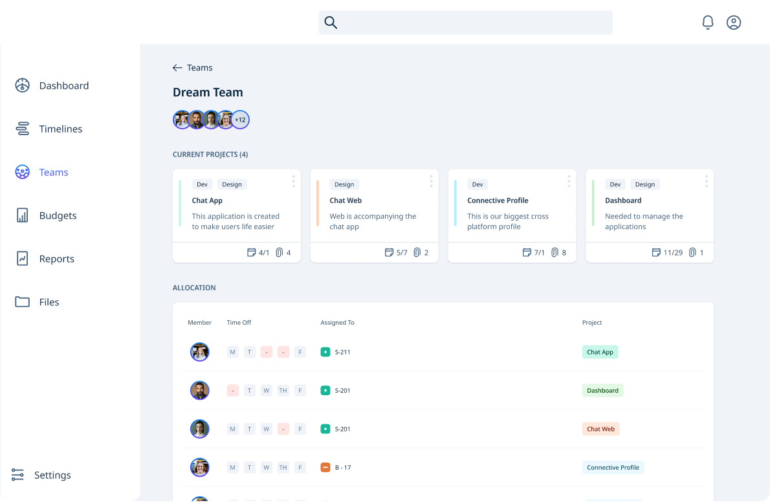The height and width of the screenshot is (502, 770).
Task: Click the Timelines icon in sidebar
Action: [x=22, y=129]
